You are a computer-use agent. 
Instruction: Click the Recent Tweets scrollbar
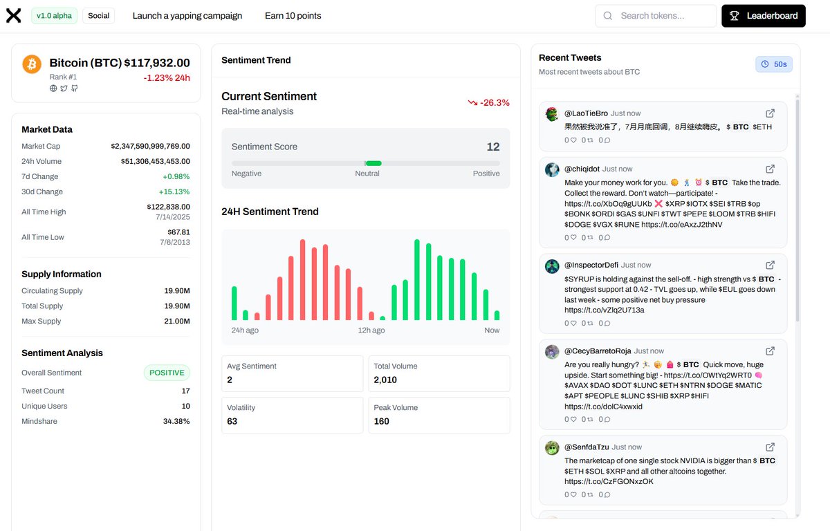[797, 211]
